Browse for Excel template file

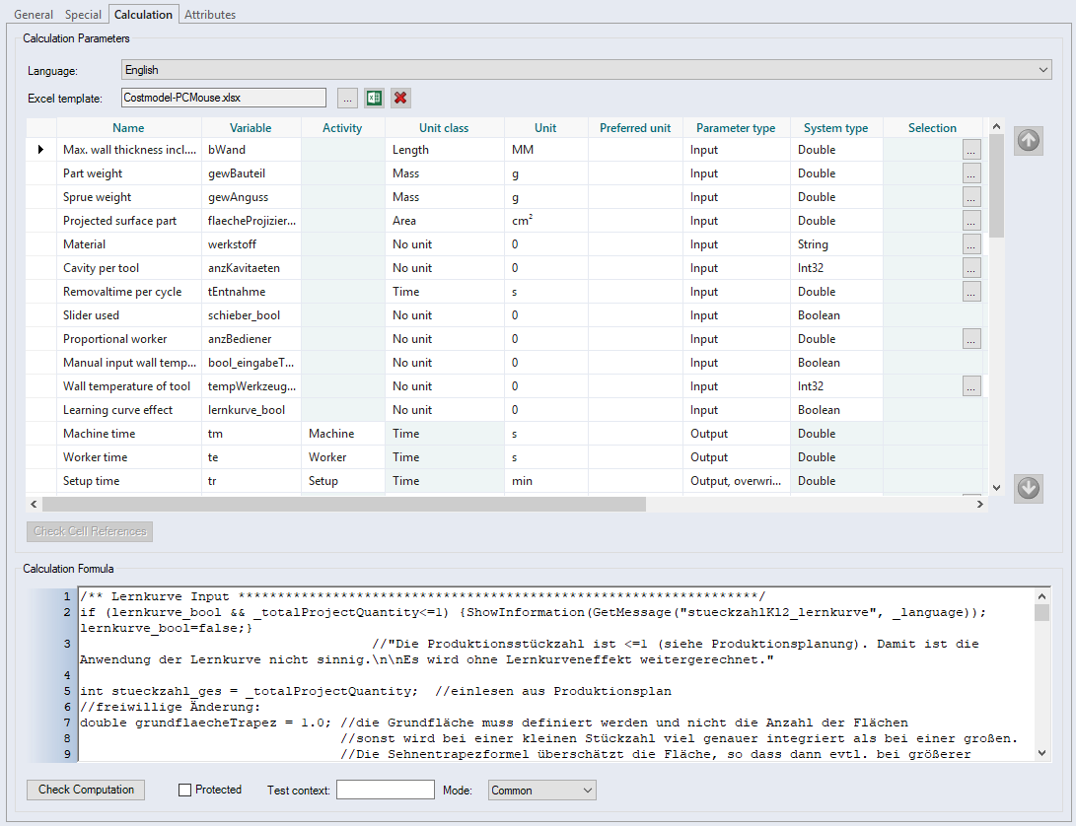(347, 98)
